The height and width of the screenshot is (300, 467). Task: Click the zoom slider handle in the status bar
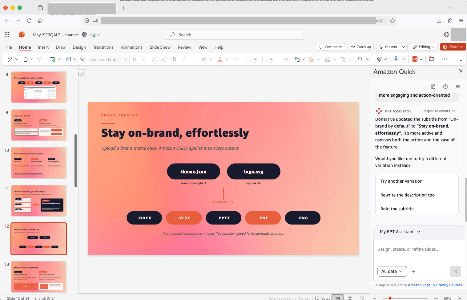[x=390, y=298]
